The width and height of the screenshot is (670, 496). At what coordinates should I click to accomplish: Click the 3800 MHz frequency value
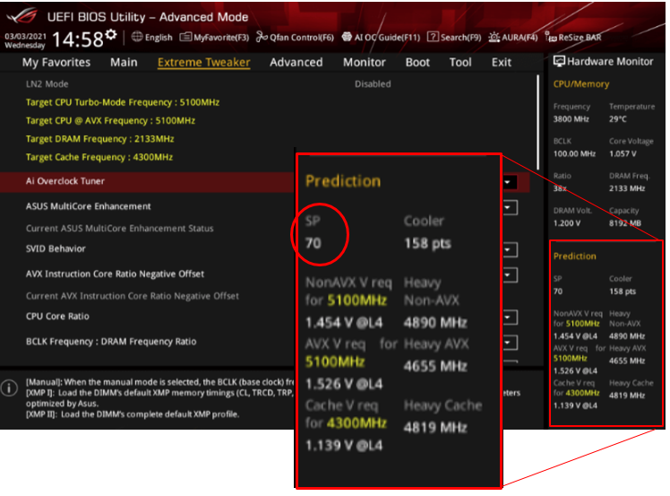(571, 119)
